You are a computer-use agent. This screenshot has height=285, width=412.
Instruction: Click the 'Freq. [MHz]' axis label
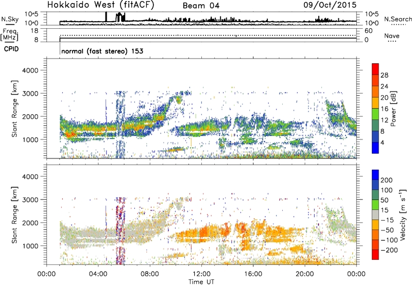pos(10,34)
